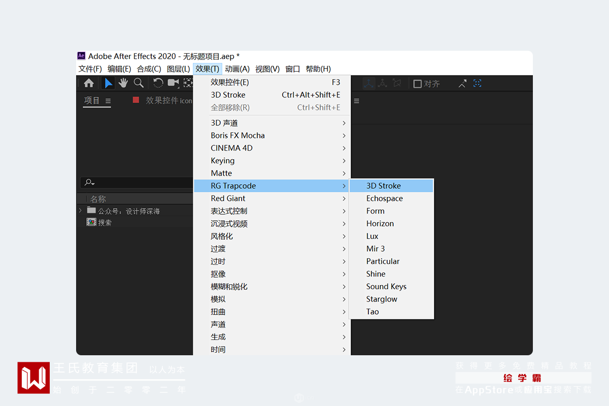
Task: Select the local axis mode icon
Action: [368, 84]
